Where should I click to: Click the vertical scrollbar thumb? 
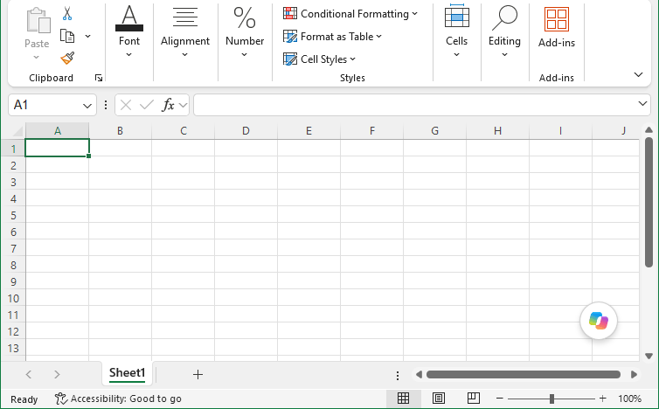tap(649, 202)
